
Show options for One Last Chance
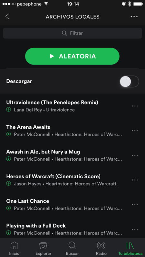135,205
